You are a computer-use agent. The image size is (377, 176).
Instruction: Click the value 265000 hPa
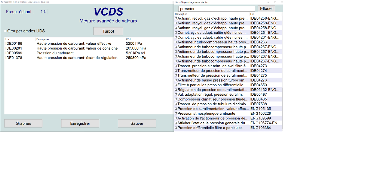click(136, 48)
